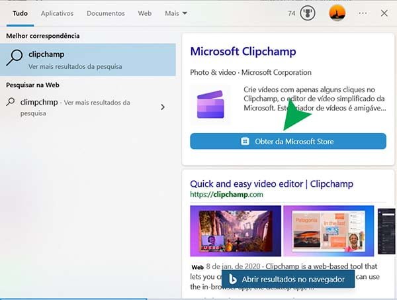Click Photo & video · Microsoft Corporation text
Viewport: 397px width, 300px height.
tap(251, 72)
